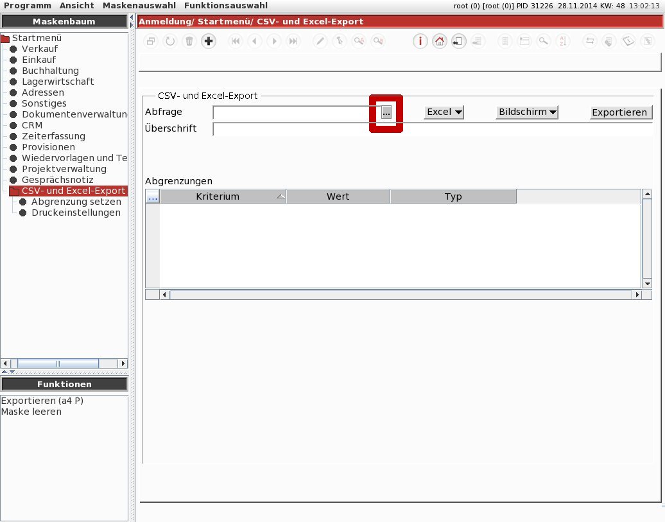The width and height of the screenshot is (665, 522).
Task: Click Maskenbaum horizontal scrollbar right arrow
Action: [x=123, y=363]
